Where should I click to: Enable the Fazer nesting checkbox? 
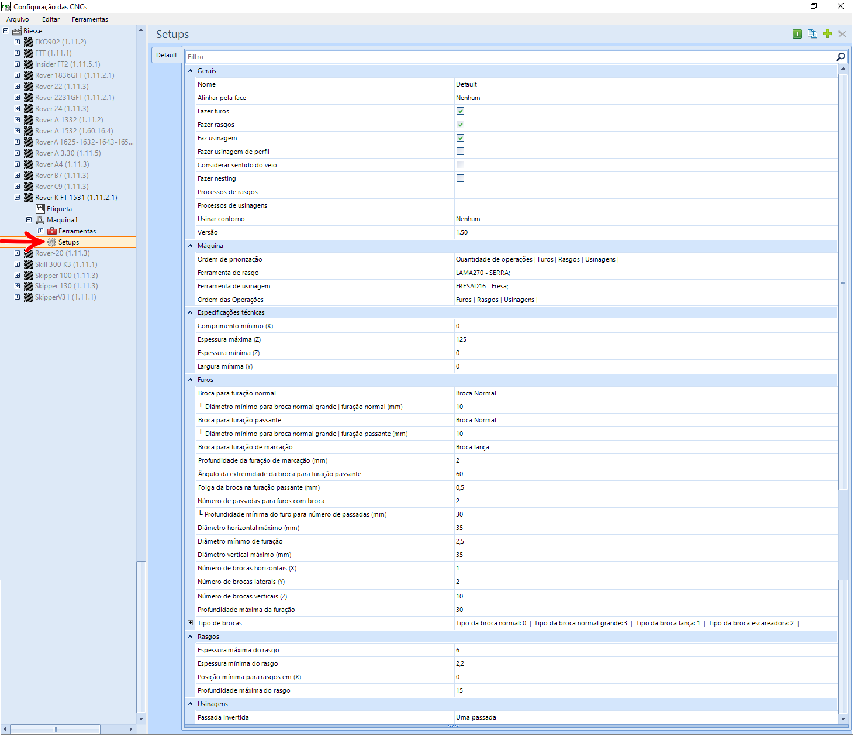click(461, 178)
